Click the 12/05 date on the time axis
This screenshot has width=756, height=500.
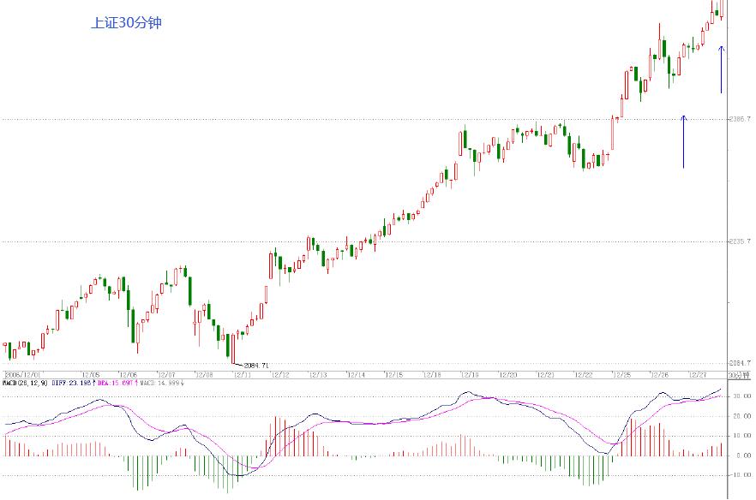91,374
